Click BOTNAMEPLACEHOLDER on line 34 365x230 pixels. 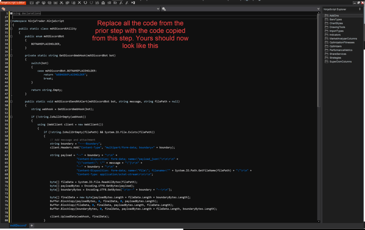pos(46,44)
